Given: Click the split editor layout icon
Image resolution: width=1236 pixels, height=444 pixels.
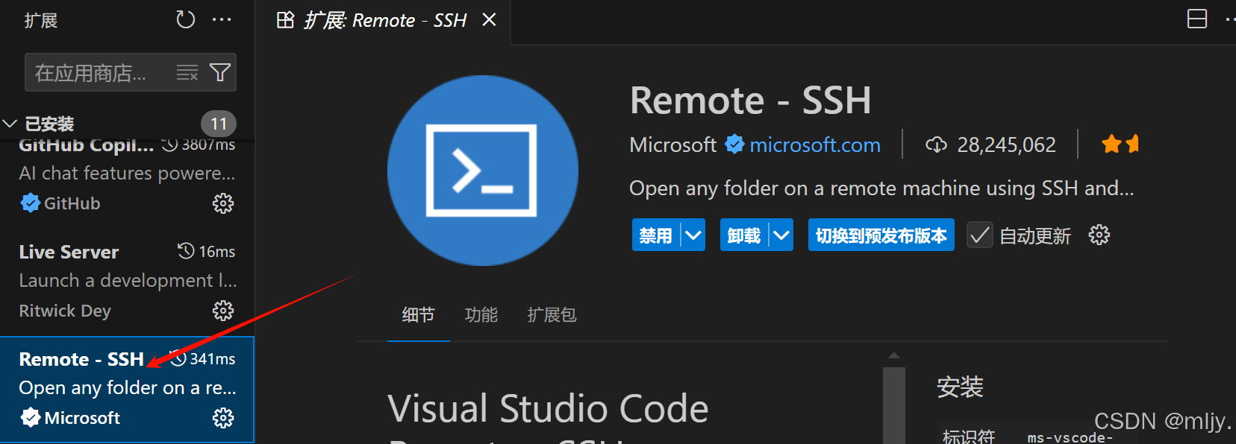Looking at the screenshot, I should (x=1196, y=19).
